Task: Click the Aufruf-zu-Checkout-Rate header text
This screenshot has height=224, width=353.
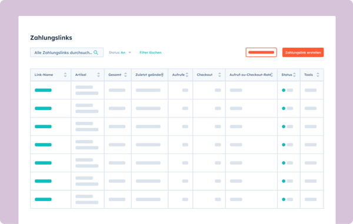Action: tap(250, 75)
